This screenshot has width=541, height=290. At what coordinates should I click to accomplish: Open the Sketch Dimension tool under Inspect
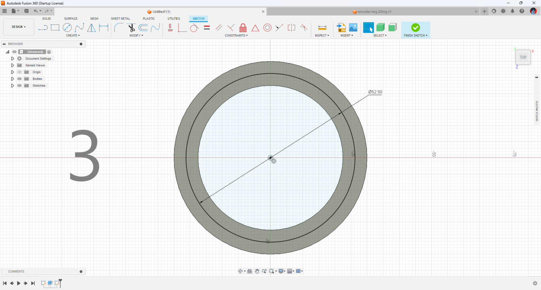pos(322,27)
